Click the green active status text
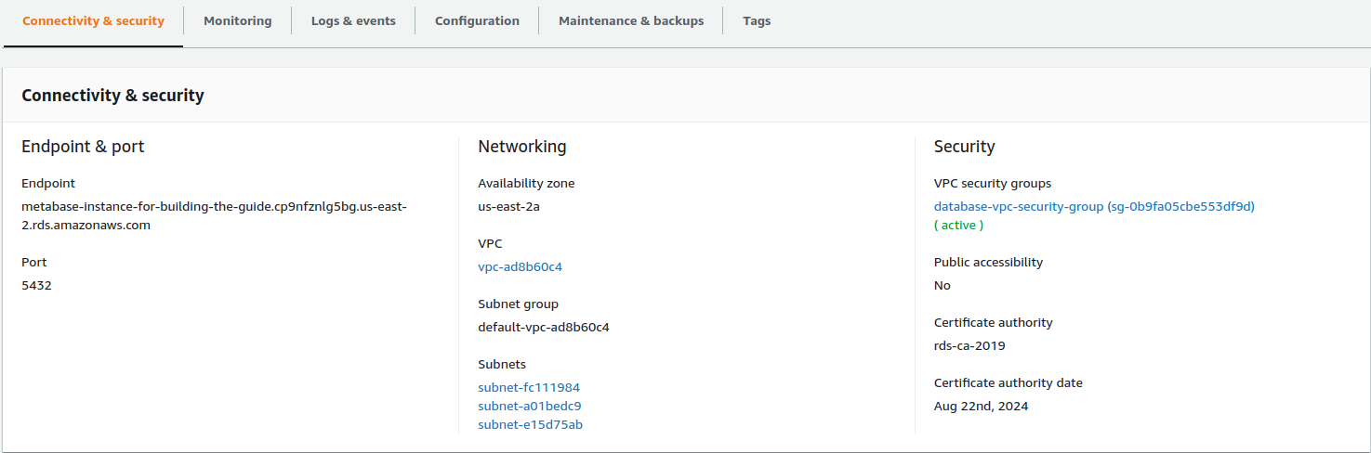The height and width of the screenshot is (453, 1371). click(x=958, y=225)
